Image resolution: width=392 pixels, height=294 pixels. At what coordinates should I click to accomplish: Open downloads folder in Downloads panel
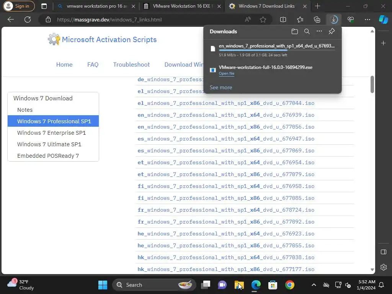click(x=295, y=31)
